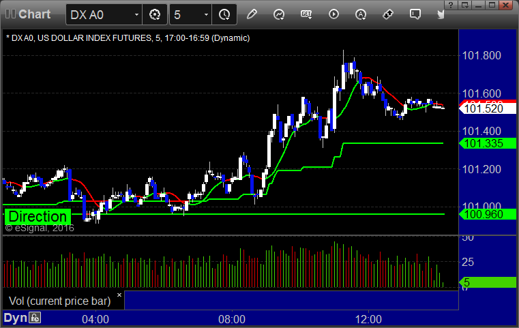Maximize the chart window
The image size is (519, 328).
[492, 5]
